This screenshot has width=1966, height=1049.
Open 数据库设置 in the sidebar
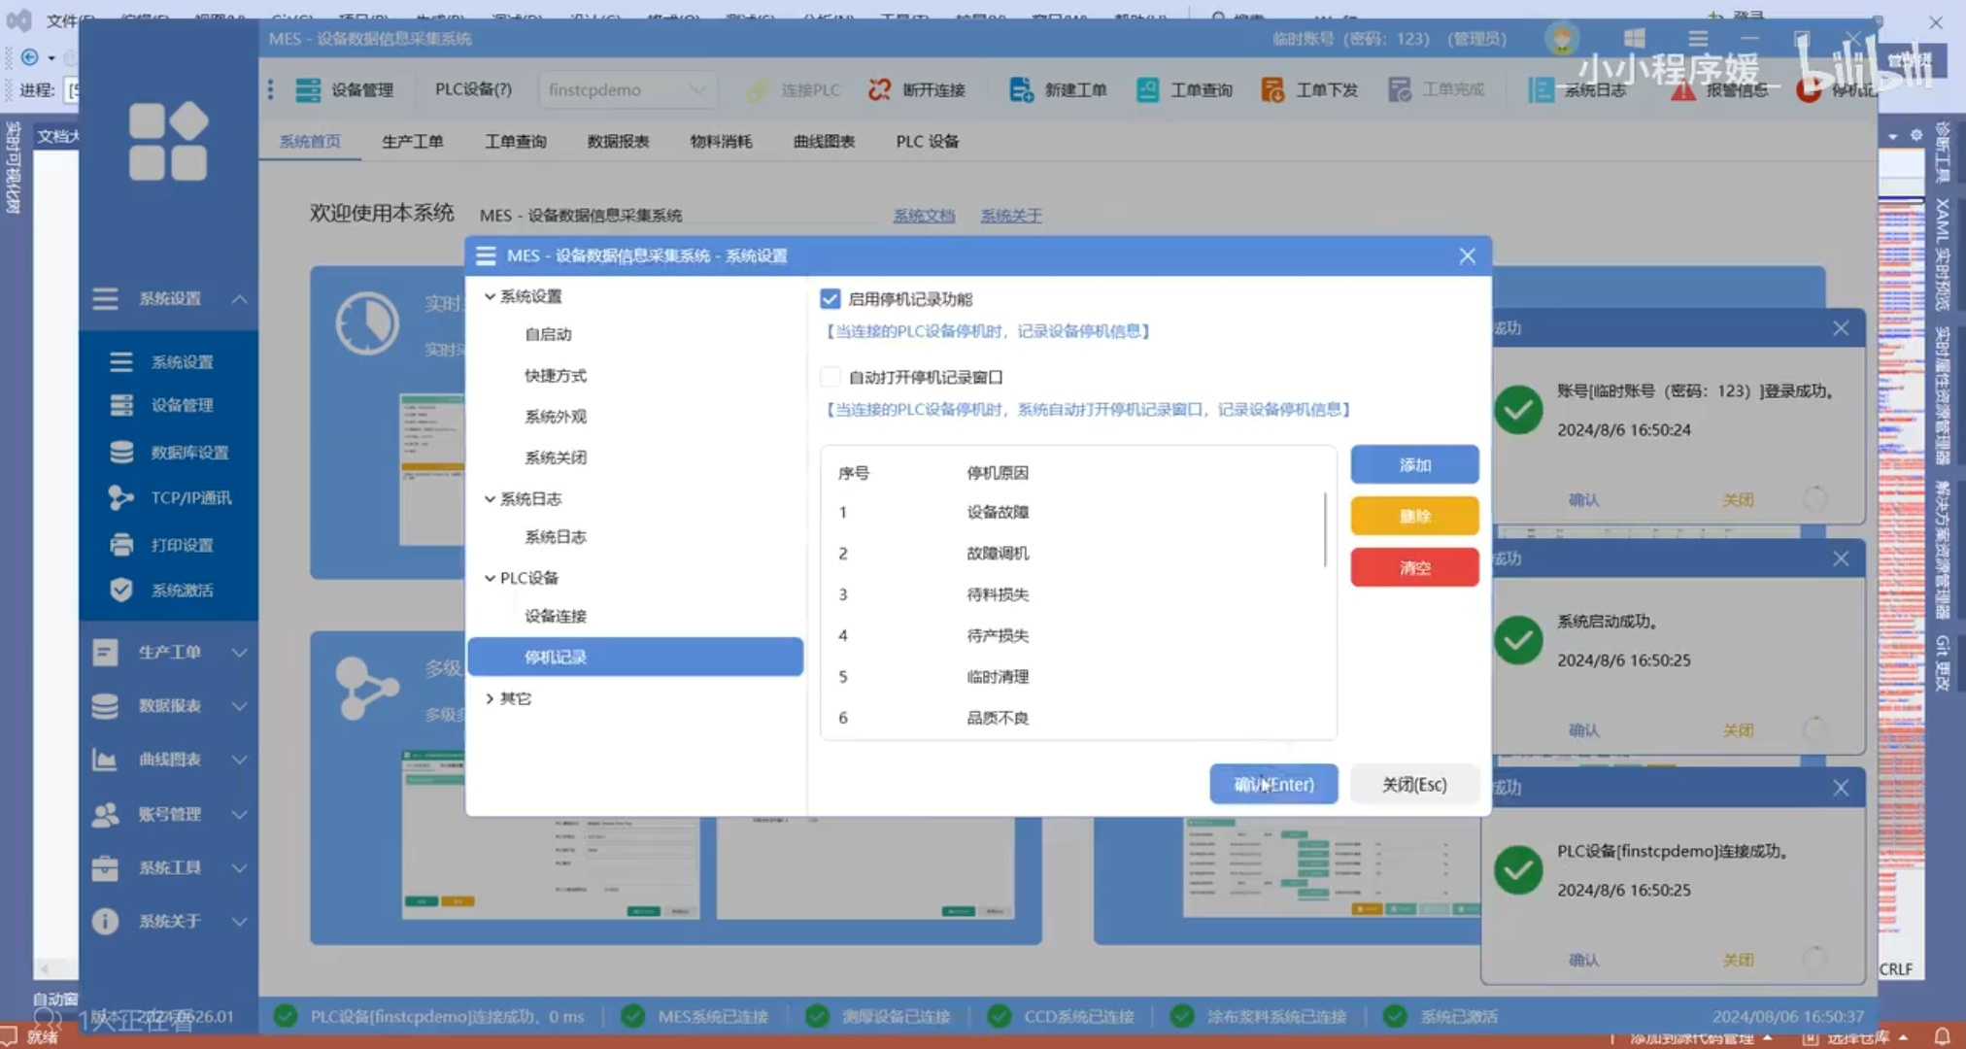tap(188, 452)
